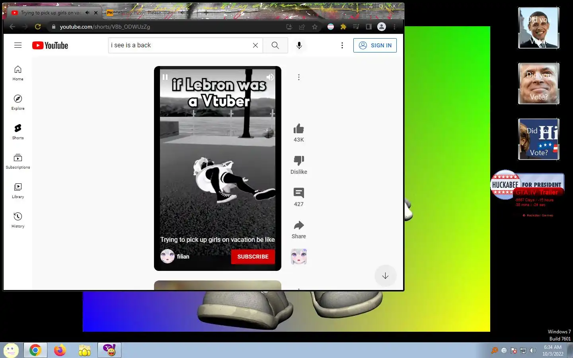Open Chrome profile avatar menu

pyautogui.click(x=382, y=27)
